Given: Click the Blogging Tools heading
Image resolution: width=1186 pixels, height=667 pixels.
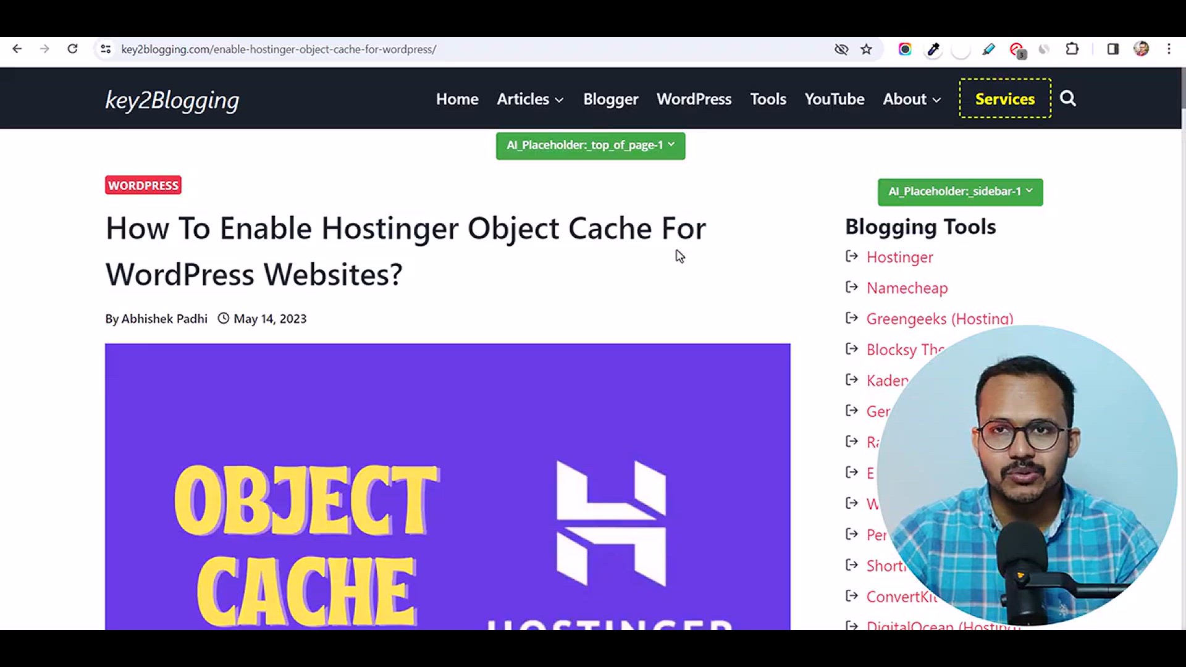Looking at the screenshot, I should 920,227.
